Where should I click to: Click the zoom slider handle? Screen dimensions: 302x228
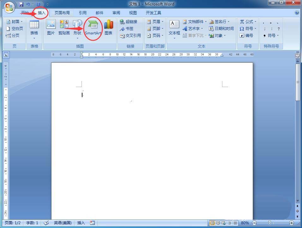pyautogui.click(x=270, y=223)
